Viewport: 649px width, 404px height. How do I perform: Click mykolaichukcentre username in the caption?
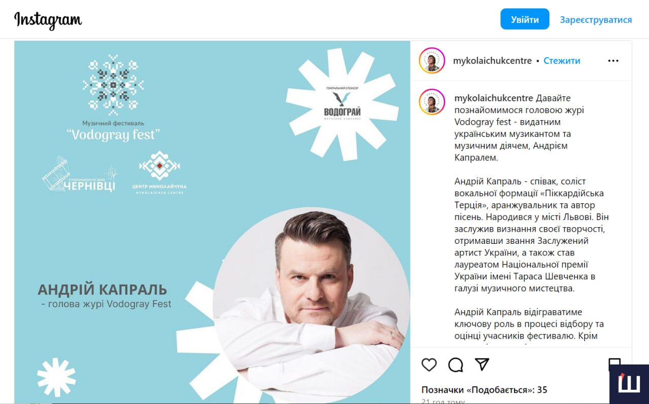coord(494,98)
